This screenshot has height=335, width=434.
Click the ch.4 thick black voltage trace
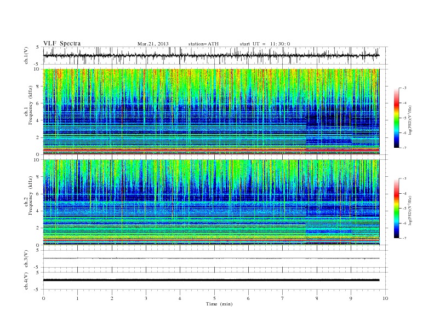[x=211, y=280]
